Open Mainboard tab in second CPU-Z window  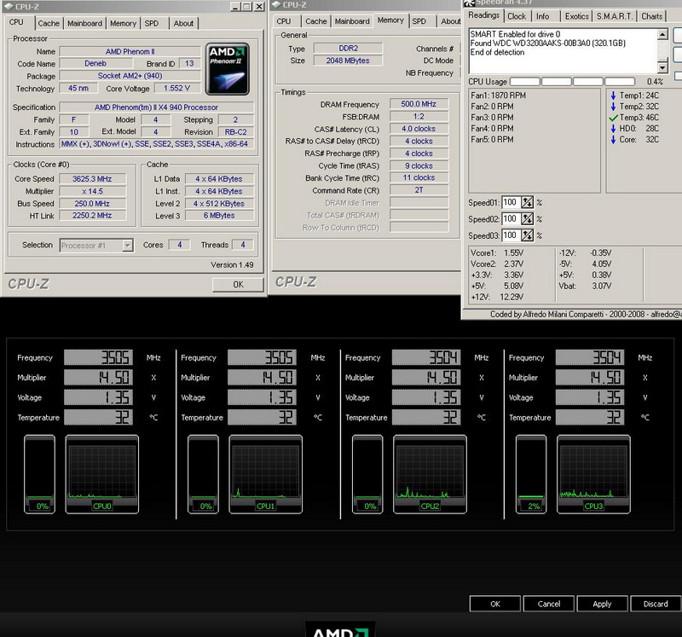tap(352, 21)
